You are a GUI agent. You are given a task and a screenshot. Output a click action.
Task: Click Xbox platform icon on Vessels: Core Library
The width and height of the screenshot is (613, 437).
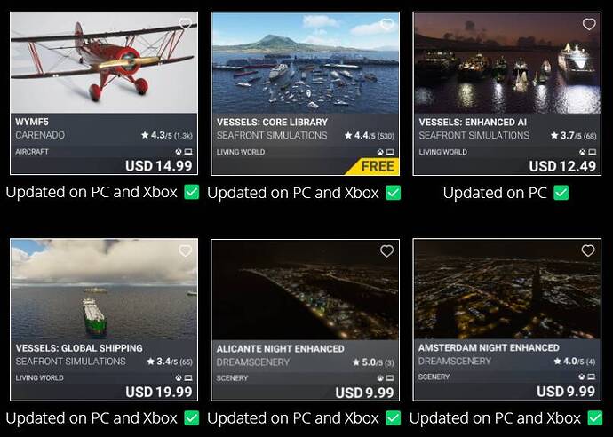click(x=380, y=152)
